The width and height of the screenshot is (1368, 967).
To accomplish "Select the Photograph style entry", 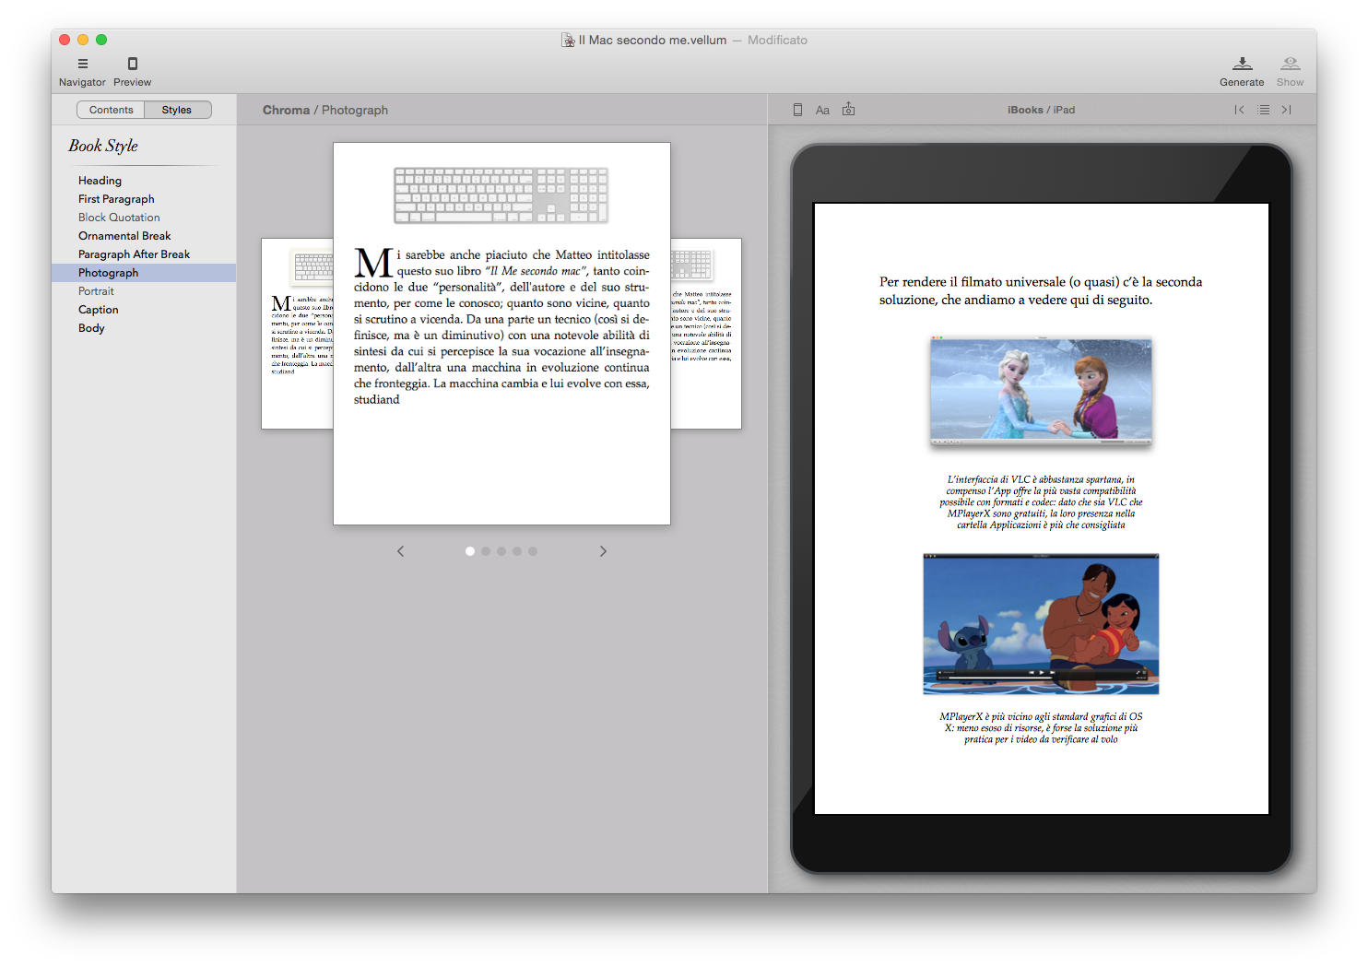I will [108, 272].
